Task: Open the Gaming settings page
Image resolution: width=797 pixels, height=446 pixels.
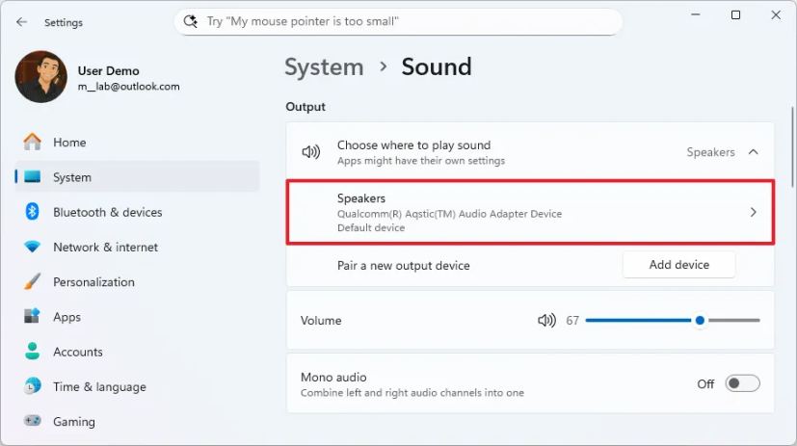Action: point(74,422)
